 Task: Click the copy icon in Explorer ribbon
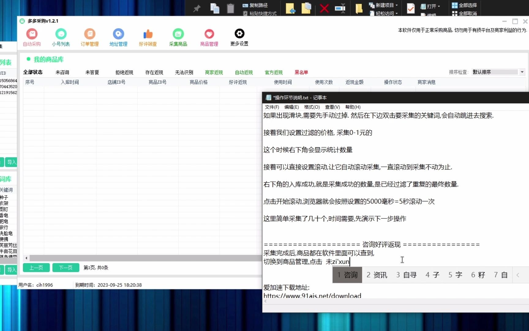tap(215, 8)
